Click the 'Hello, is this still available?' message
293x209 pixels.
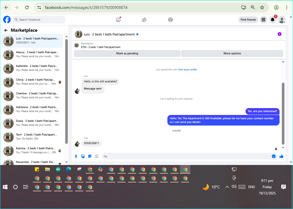[100, 81]
